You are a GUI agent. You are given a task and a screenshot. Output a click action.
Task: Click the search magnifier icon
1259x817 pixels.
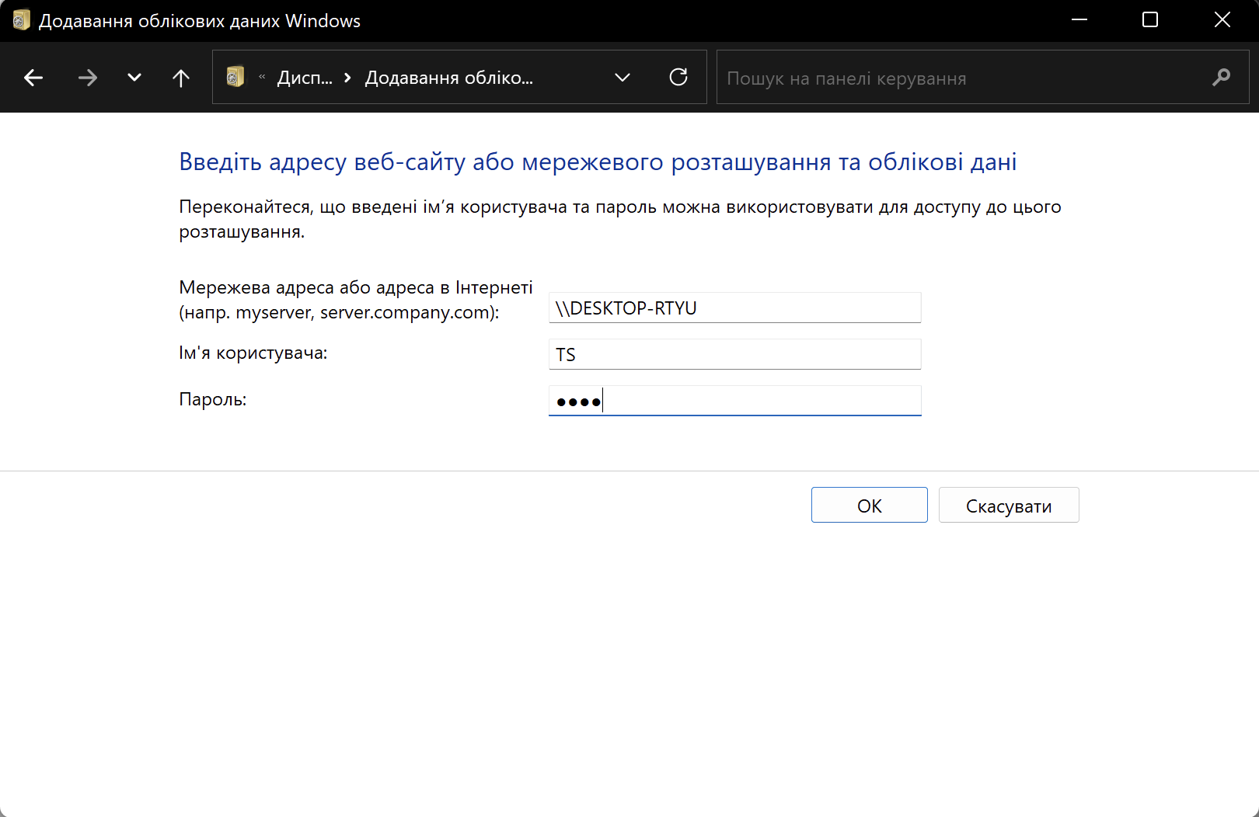(1222, 77)
